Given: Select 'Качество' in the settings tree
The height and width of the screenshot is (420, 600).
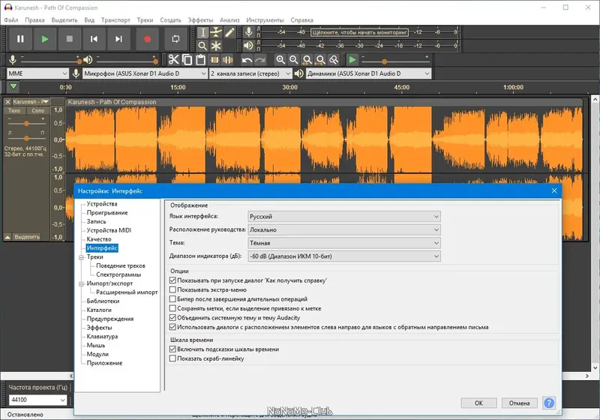Looking at the screenshot, I should (x=98, y=239).
